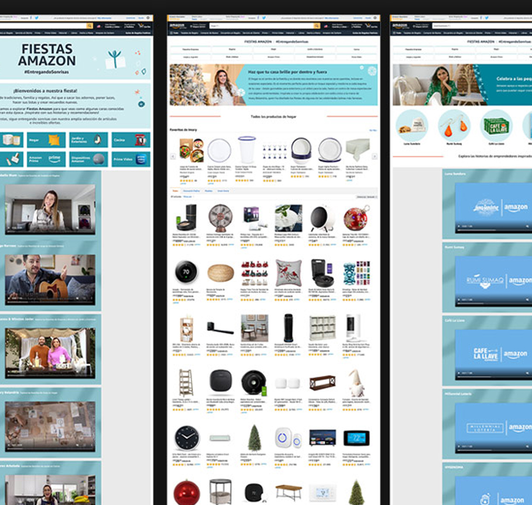This screenshot has height=505, width=532.
Task: Open the Dispositivos Amazon category tile
Action: [x=89, y=159]
